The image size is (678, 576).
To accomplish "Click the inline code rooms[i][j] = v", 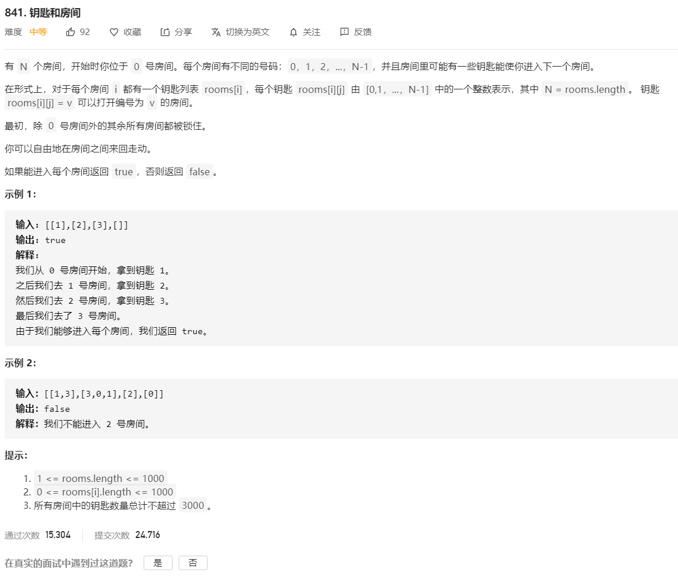I will [40, 103].
